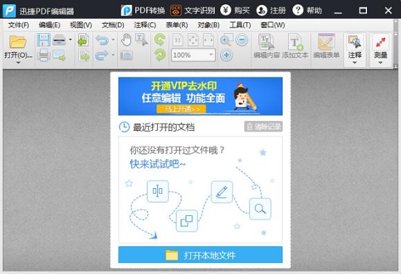Click the scanner icon
This screenshot has width=401, height=274.
[60, 40]
